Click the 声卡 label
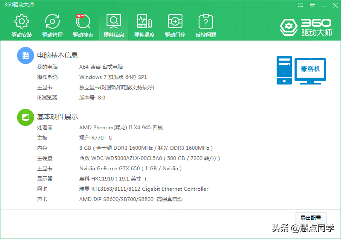 (x=42, y=199)
